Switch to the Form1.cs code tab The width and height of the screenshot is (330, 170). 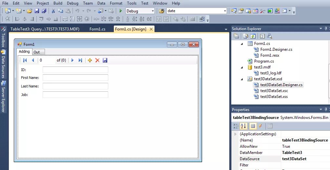(97, 29)
